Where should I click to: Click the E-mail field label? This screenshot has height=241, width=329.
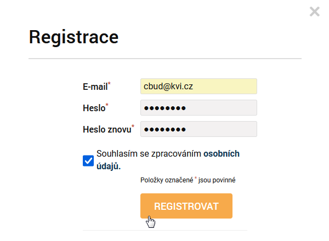click(x=95, y=87)
